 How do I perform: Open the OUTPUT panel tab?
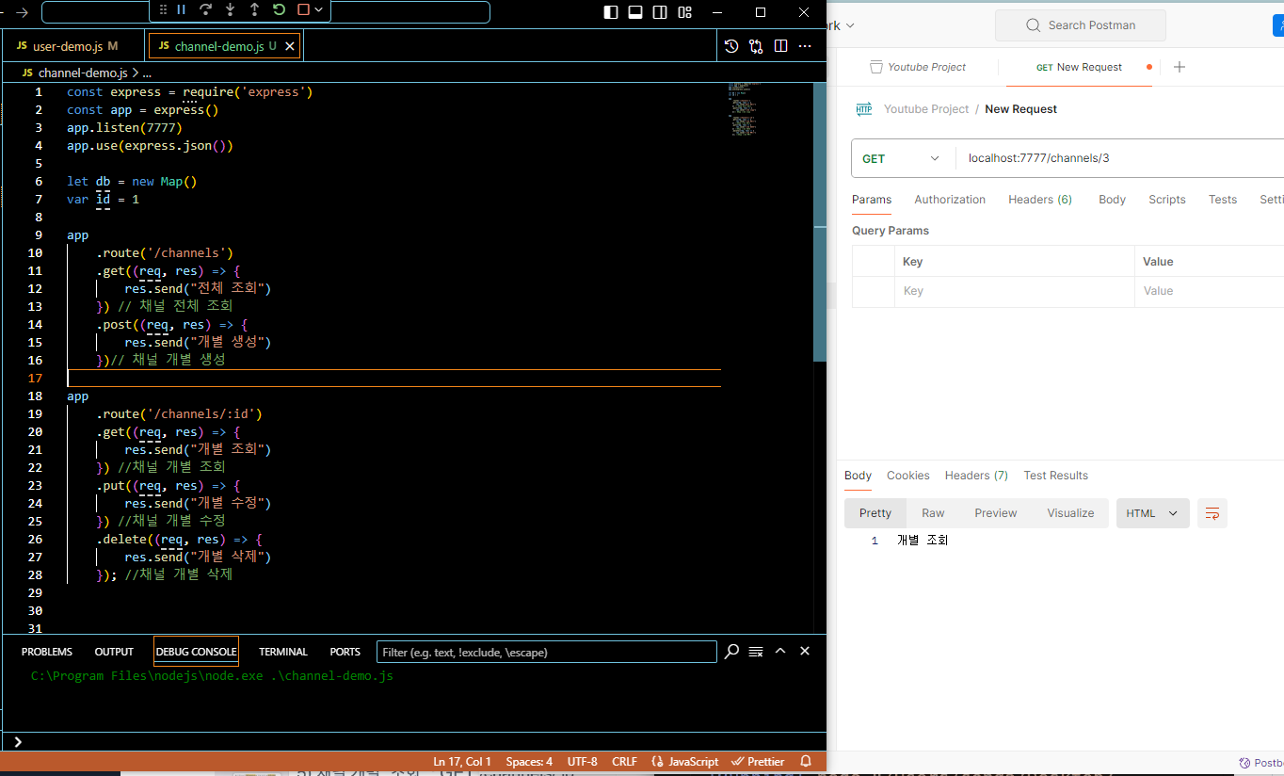(114, 652)
